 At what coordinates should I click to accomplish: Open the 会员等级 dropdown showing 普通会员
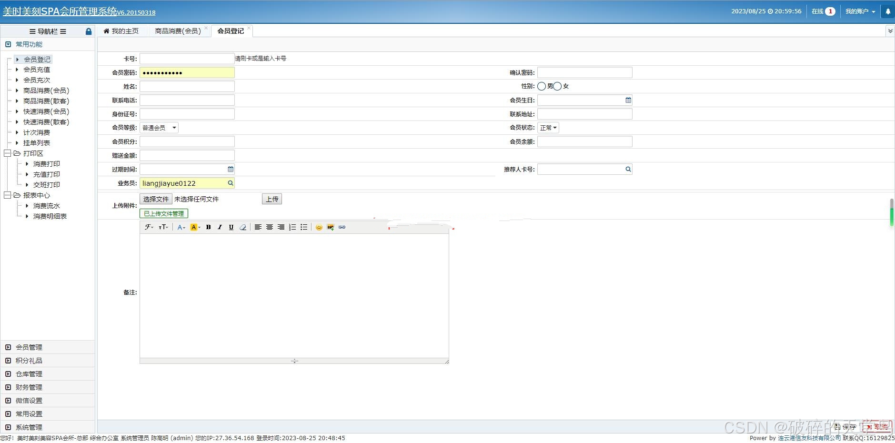159,128
